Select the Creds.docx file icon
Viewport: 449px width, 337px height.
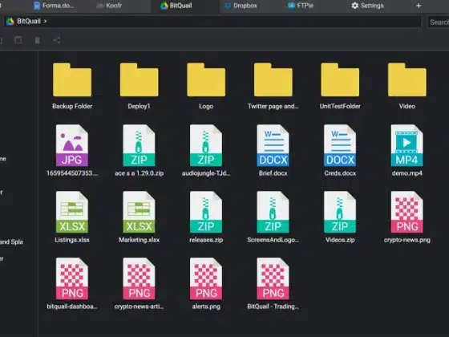(340, 145)
